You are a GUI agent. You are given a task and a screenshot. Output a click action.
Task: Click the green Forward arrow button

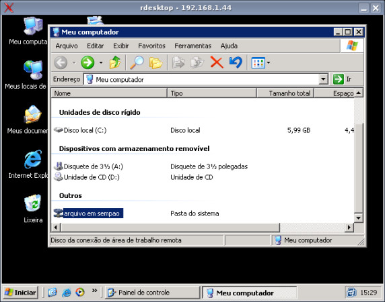click(x=87, y=62)
